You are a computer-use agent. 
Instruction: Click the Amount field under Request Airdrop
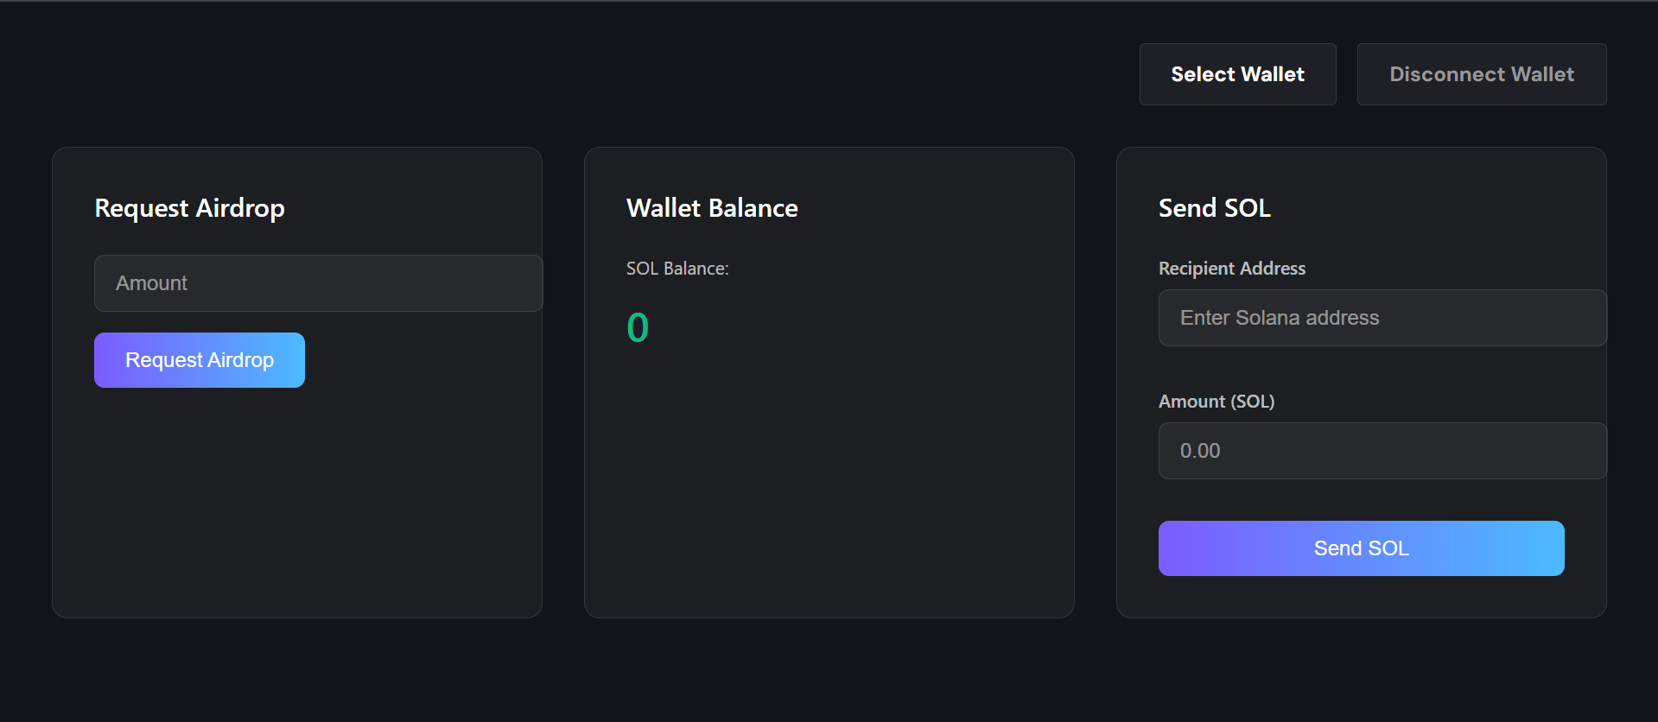pyautogui.click(x=317, y=283)
